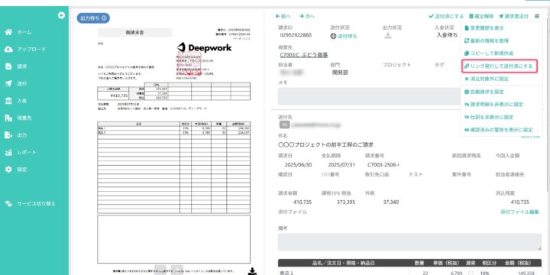Click the 件名 text ○○○プロジェクトの前半工程のご請求
Image resolution: width=550 pixels, height=275 pixels.
tap(325, 144)
